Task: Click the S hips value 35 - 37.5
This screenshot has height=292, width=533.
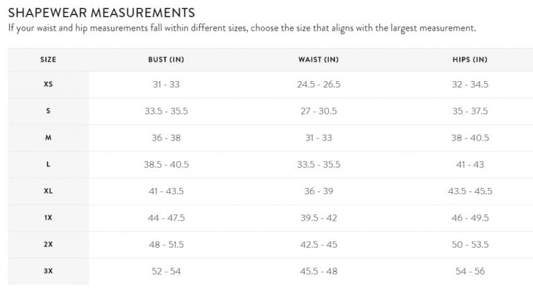Action: click(x=470, y=111)
